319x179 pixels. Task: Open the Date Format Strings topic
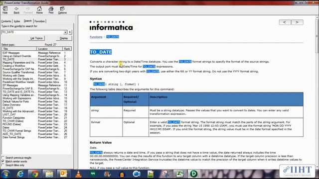pos(13,137)
